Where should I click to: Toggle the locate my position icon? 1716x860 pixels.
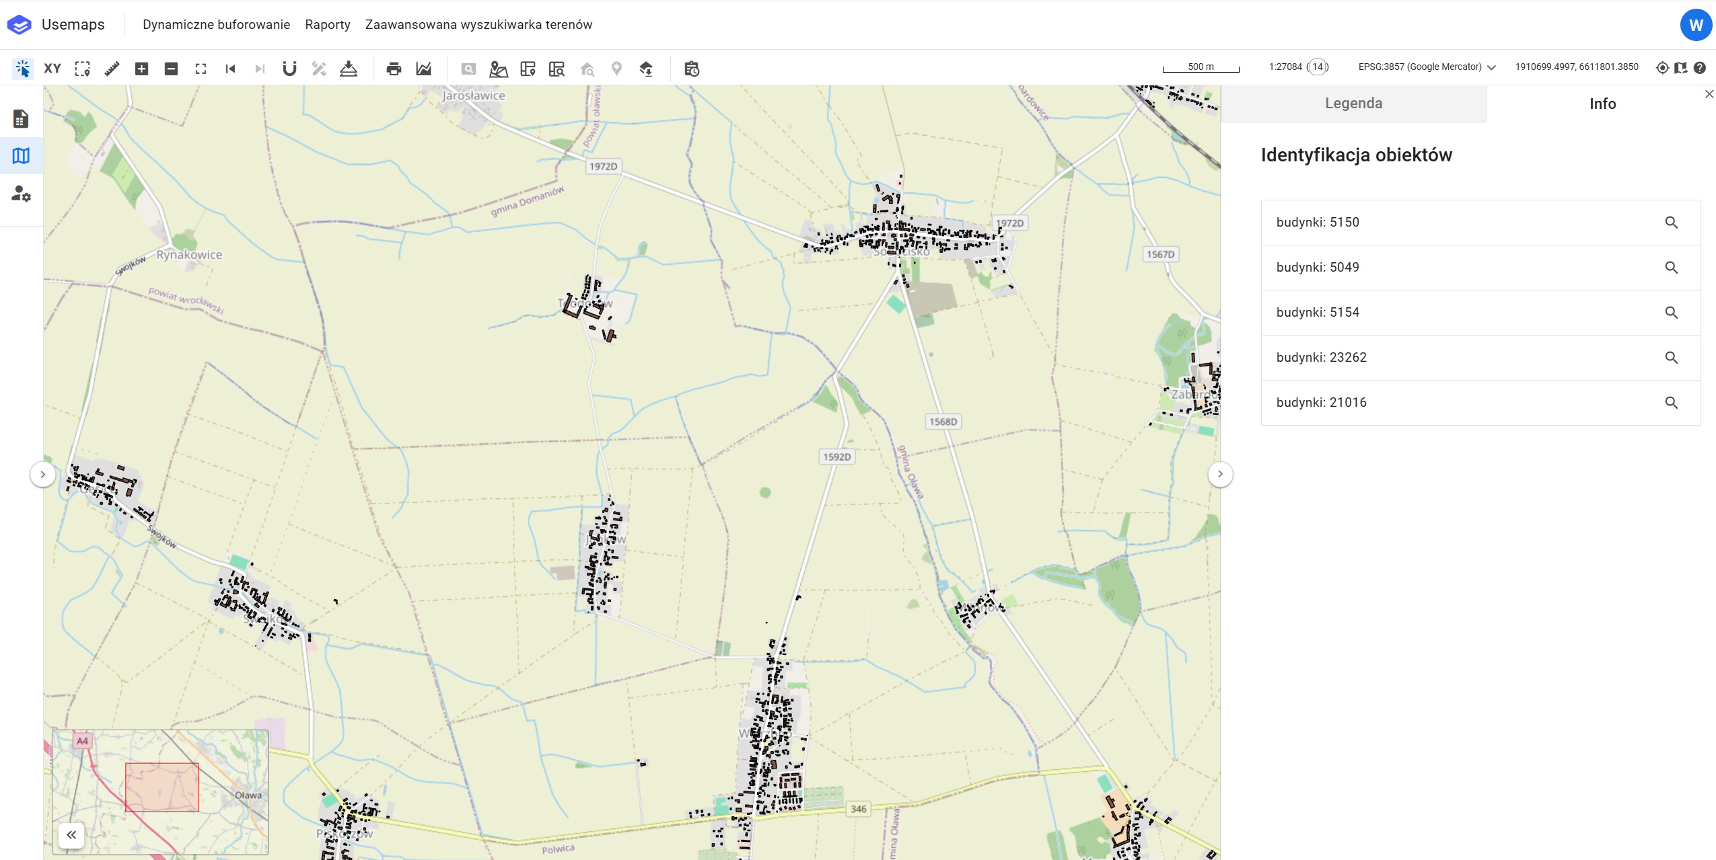(1662, 67)
